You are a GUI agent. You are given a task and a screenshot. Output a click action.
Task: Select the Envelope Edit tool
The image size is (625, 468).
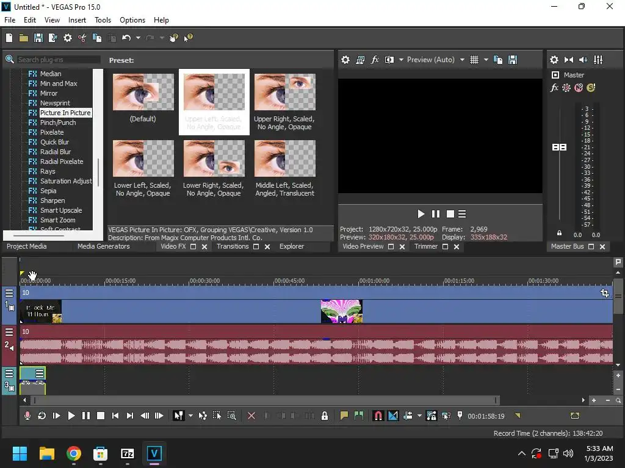click(203, 416)
